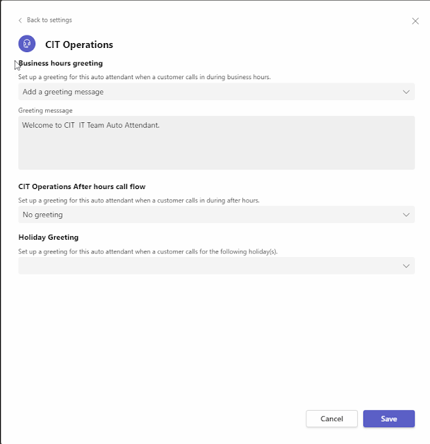Screen dimensions: 430x444
Task: Go back to settings link
Action: click(x=49, y=20)
